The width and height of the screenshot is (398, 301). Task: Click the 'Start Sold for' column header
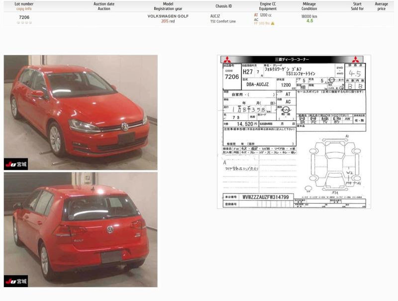tap(357, 6)
